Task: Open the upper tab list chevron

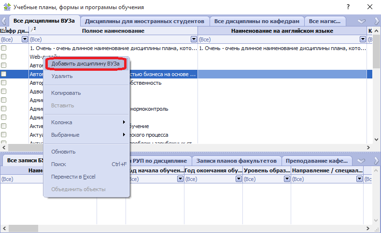Action: coord(362,21)
